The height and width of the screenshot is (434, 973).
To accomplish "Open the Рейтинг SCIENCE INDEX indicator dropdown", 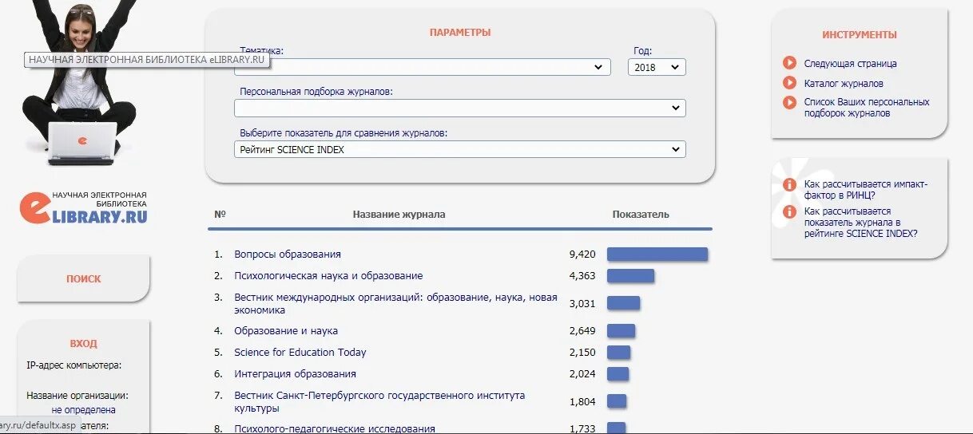I will [x=460, y=149].
